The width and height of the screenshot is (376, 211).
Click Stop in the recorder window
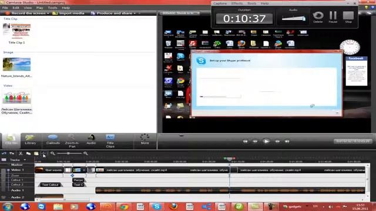click(348, 17)
